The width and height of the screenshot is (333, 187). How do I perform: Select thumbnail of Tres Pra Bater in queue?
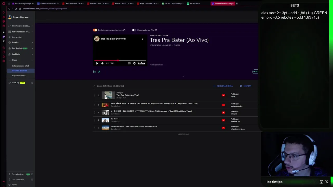point(108,95)
